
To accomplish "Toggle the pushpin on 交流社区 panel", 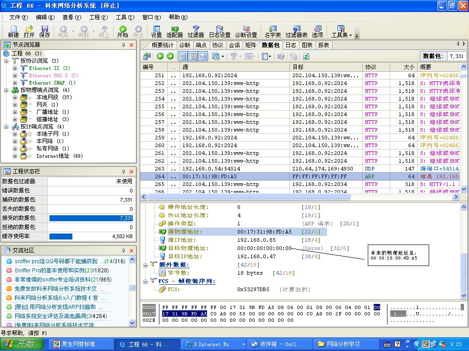I will pyautogui.click(x=123, y=250).
